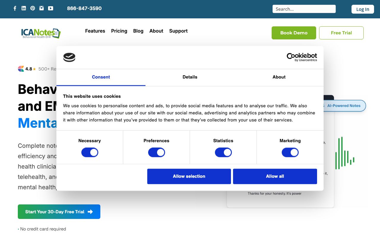Open the YouTube social icon
The height and width of the screenshot is (237, 380).
click(x=51, y=8)
